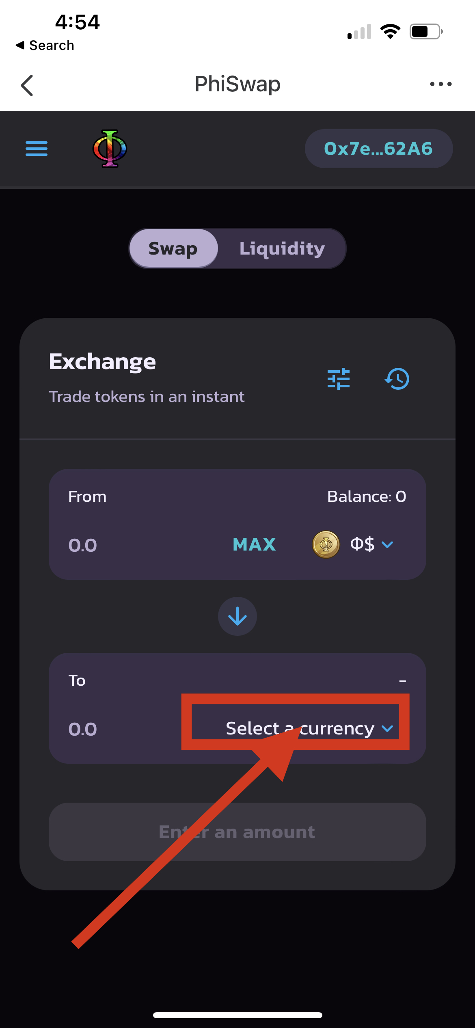Tap the Enter an amount button

click(237, 832)
